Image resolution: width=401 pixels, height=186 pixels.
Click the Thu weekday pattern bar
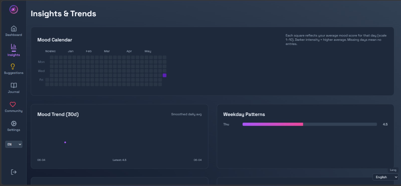point(310,124)
